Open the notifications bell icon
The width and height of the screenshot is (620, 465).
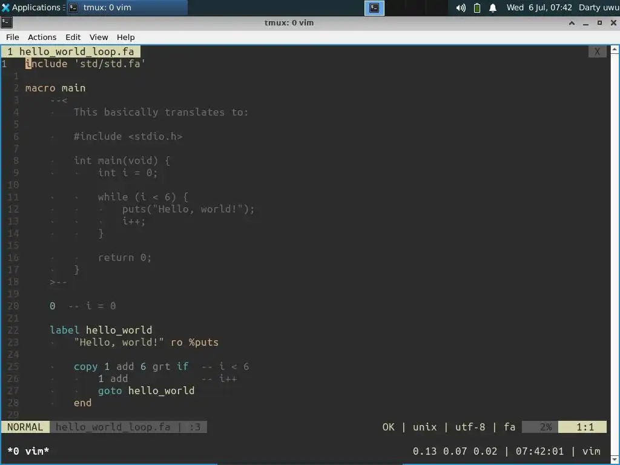[493, 8]
